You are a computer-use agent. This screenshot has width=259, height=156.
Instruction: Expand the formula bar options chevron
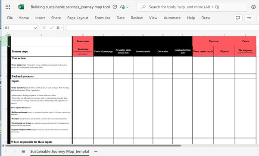point(62,28)
